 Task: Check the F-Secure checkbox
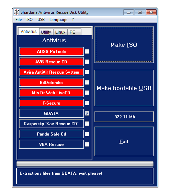[87, 103]
